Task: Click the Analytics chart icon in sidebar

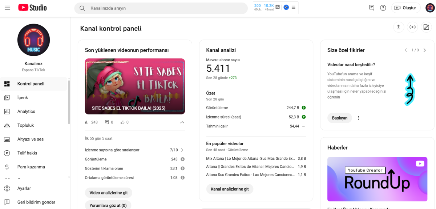Action: point(7,112)
